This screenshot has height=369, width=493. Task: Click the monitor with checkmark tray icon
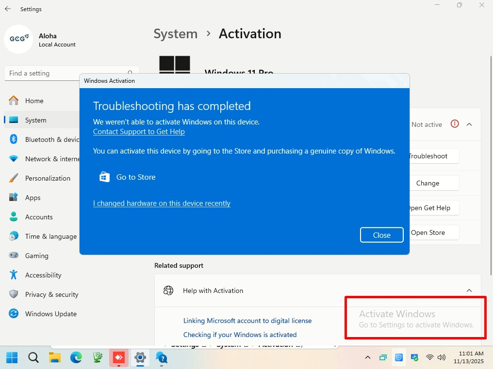[414, 357]
